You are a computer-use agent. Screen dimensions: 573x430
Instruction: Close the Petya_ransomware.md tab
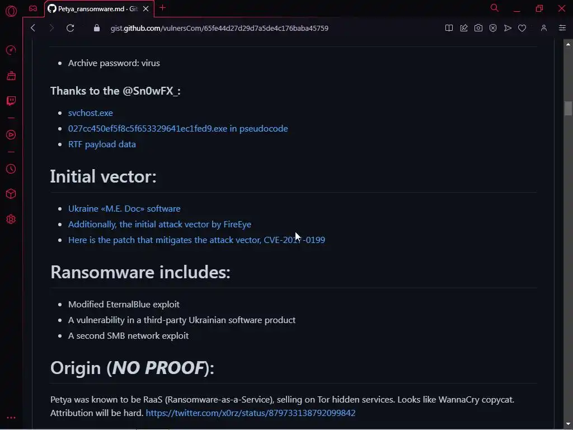pyautogui.click(x=146, y=9)
